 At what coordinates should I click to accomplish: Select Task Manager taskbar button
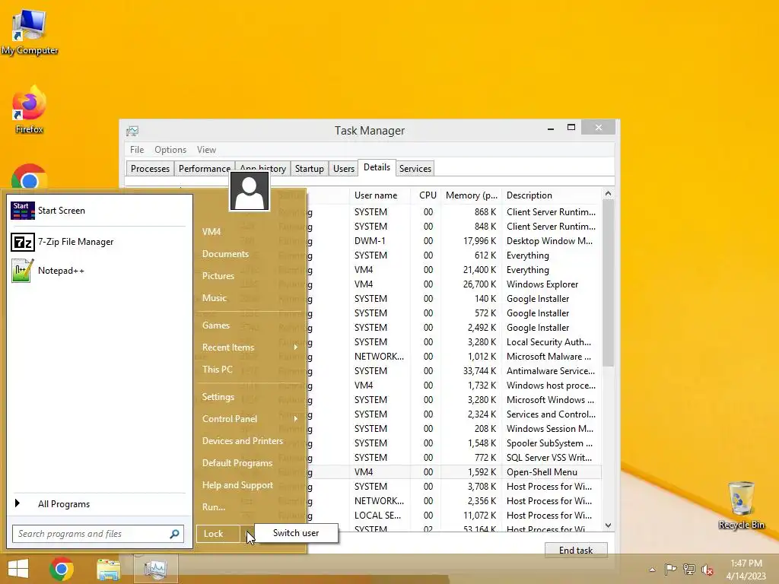(x=156, y=569)
